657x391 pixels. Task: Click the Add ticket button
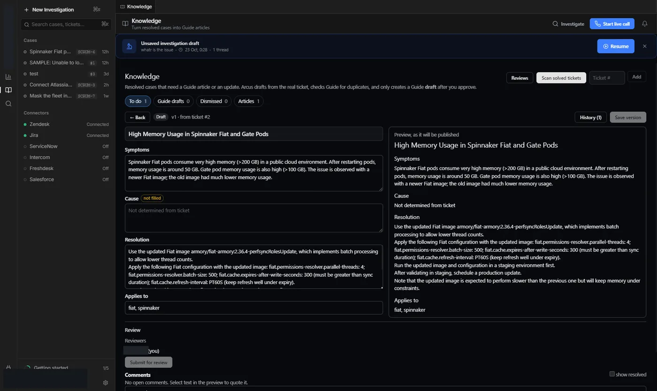click(x=636, y=77)
